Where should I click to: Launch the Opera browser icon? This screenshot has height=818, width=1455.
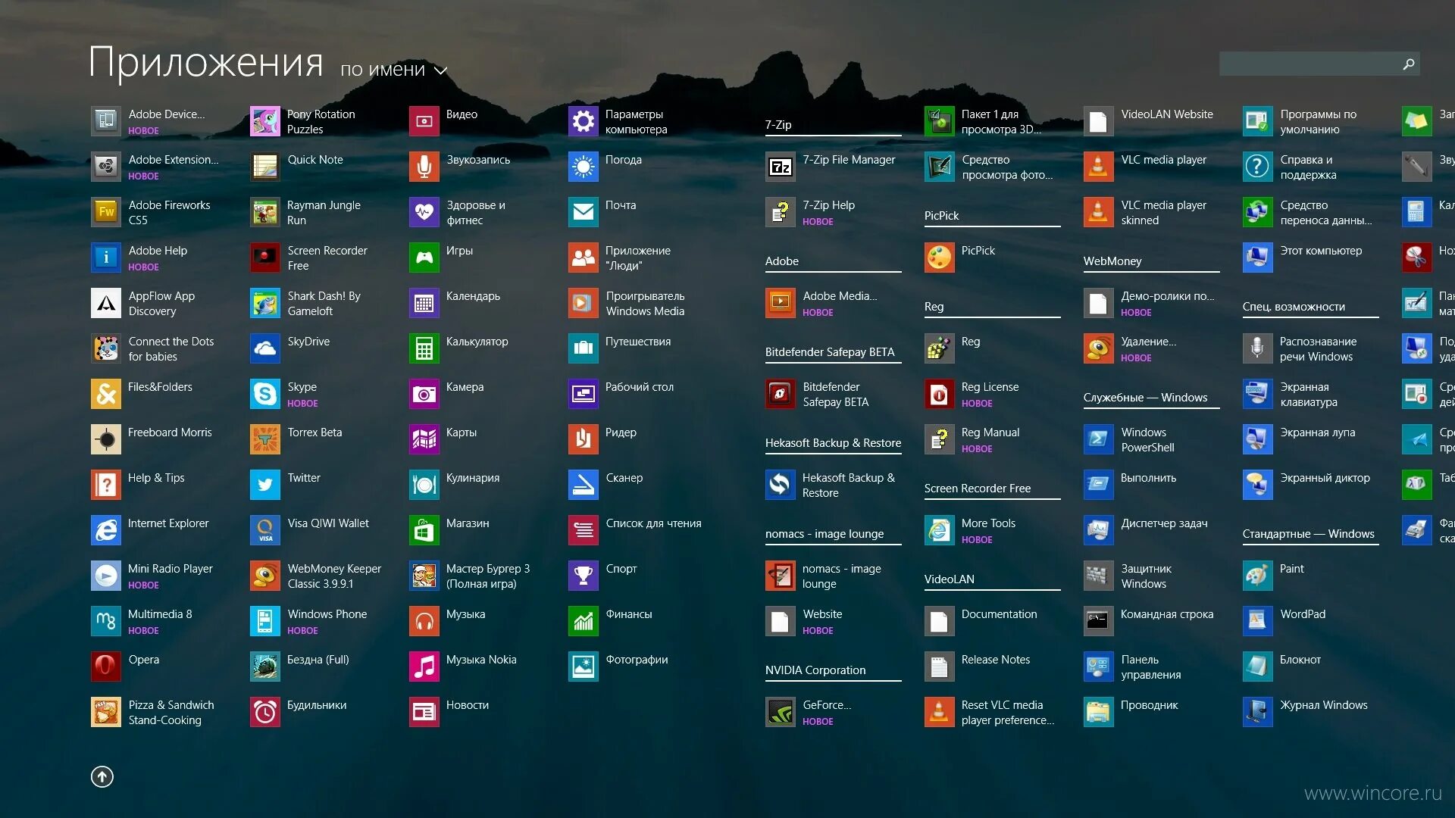[106, 667]
